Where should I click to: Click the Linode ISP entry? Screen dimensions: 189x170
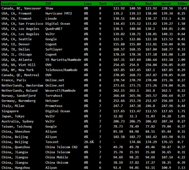tap(51, 19)
